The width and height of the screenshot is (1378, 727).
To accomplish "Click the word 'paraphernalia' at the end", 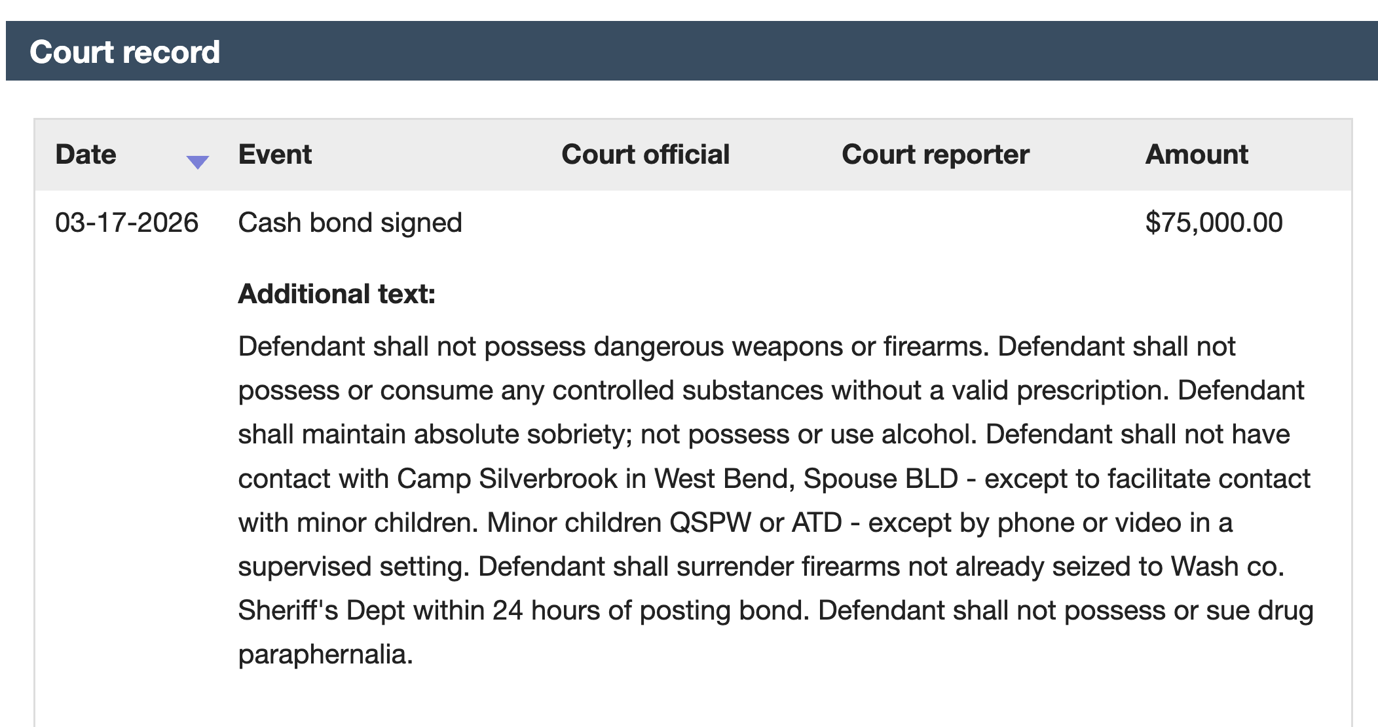I will 325,654.
